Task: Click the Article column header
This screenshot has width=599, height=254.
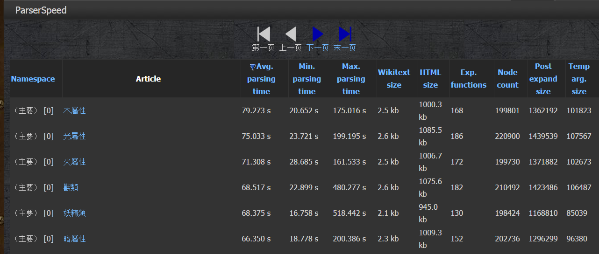Action: 148,79
